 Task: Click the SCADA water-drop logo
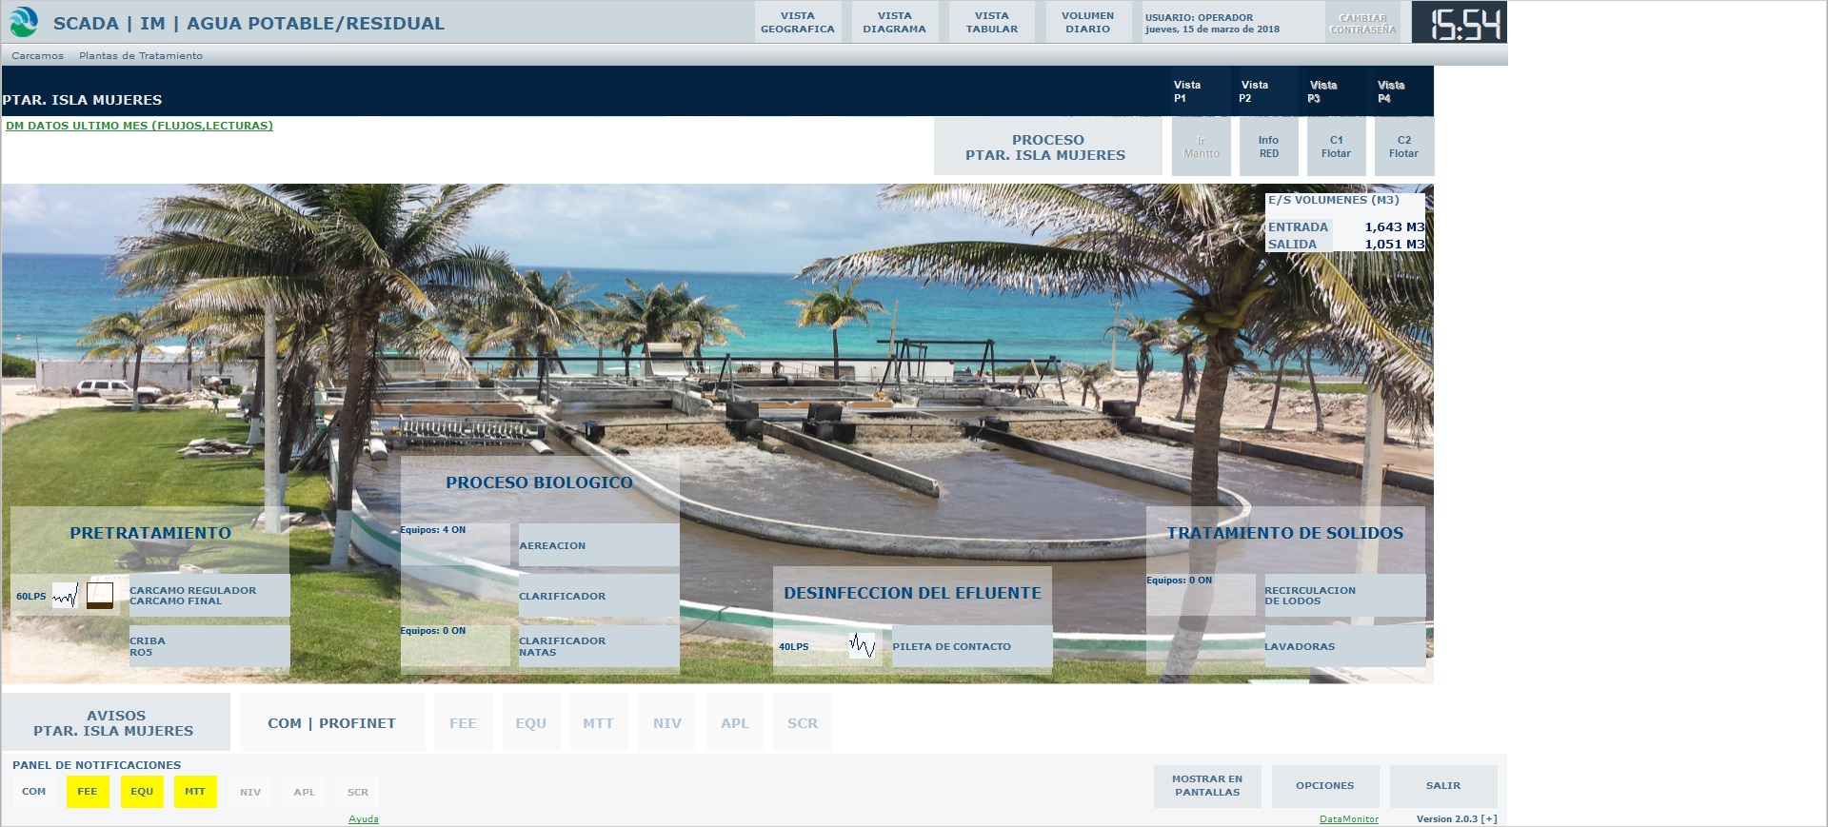point(24,23)
